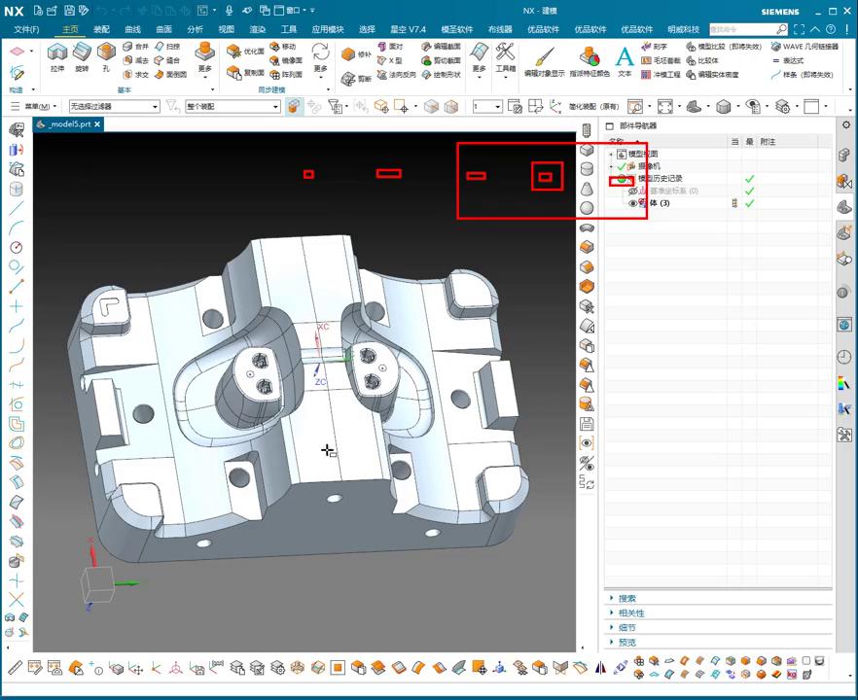
Task: Click the 合并 (Unite) button
Action: (x=136, y=46)
